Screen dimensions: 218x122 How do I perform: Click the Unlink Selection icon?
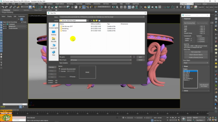[14, 7]
